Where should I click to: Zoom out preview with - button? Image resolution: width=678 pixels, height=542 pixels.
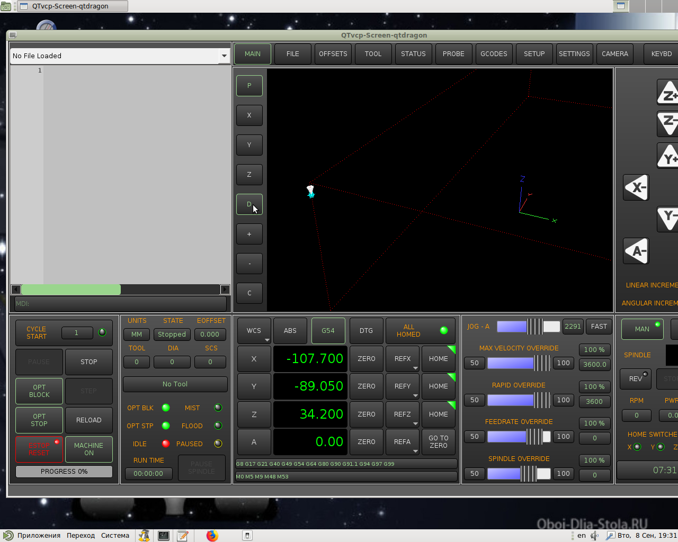(249, 264)
